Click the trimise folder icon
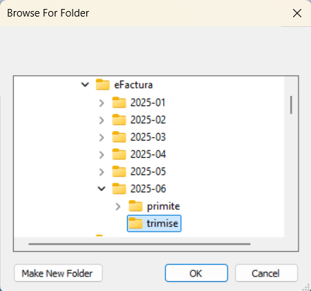 [135, 223]
